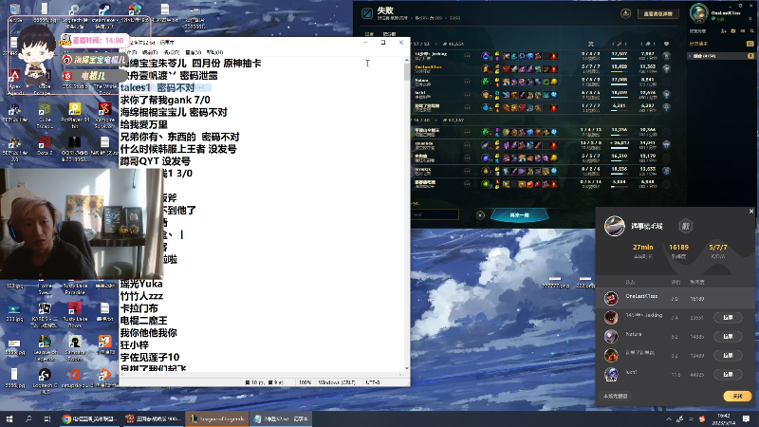Click the line '卡拉门布' in Notepad
The image size is (759, 427).
pyautogui.click(x=139, y=308)
